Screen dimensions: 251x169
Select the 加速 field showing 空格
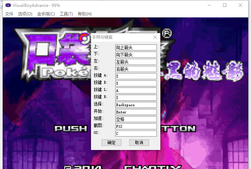136,119
